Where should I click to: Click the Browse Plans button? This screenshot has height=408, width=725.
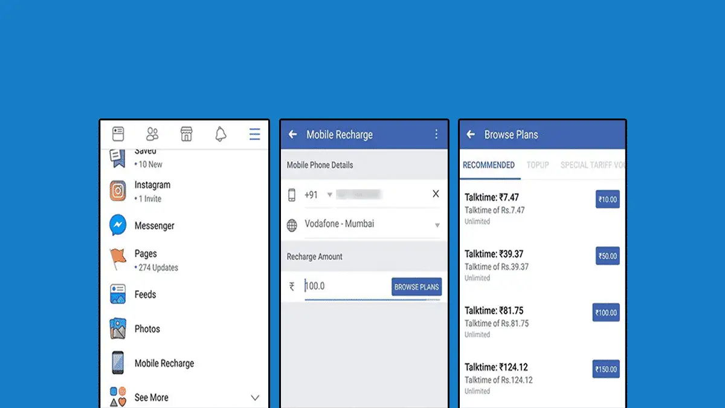coord(416,287)
